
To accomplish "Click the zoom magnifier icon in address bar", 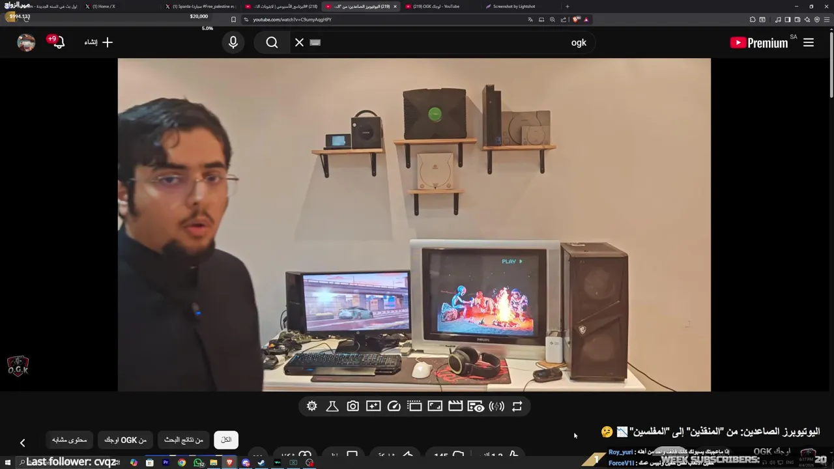I will (x=553, y=20).
